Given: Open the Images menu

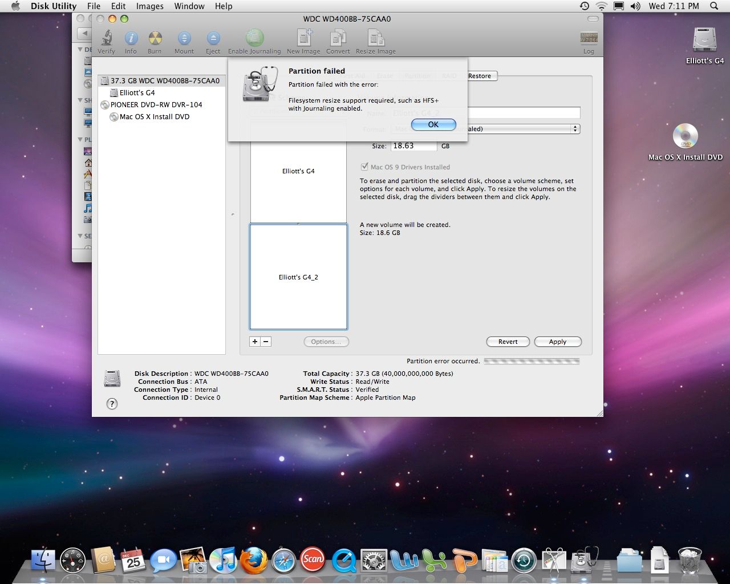Looking at the screenshot, I should 150,6.
